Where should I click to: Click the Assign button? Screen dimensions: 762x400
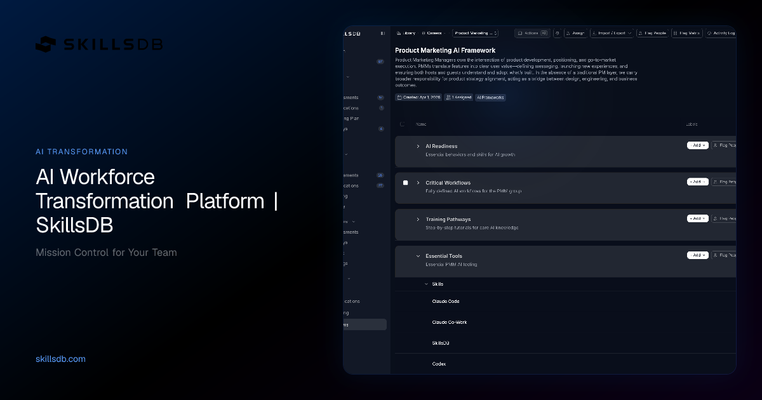tap(575, 33)
